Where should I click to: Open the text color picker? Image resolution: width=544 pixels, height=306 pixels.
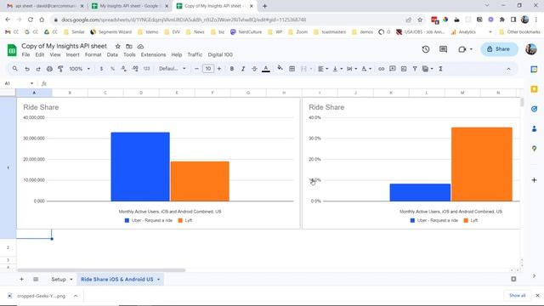point(266,69)
